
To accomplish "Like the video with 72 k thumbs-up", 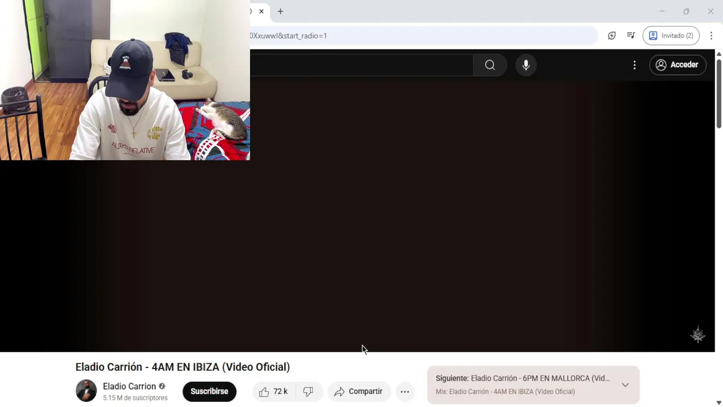I will (275, 391).
